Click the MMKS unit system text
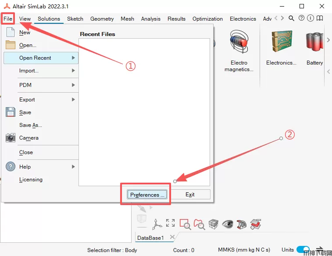Screen dimensions: 332x256 (x=244, y=250)
